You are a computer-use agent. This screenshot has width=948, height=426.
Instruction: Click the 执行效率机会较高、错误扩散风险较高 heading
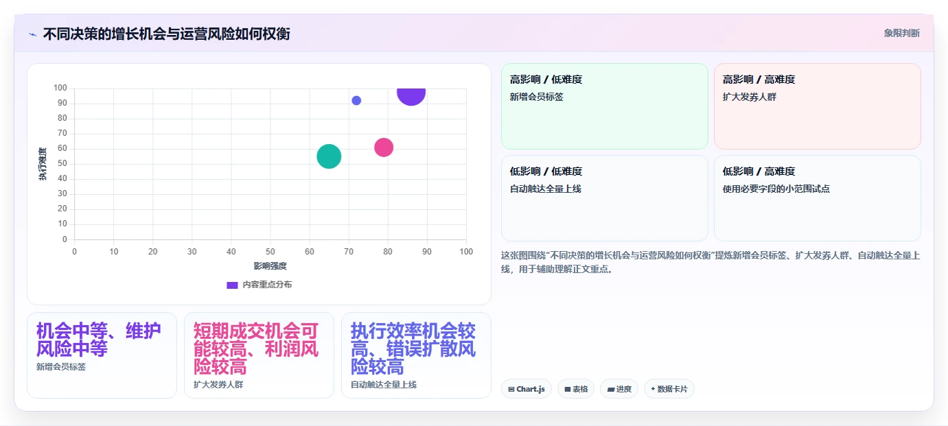(x=413, y=348)
